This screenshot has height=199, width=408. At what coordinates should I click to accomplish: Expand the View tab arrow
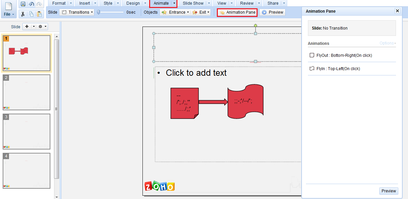[x=232, y=3]
